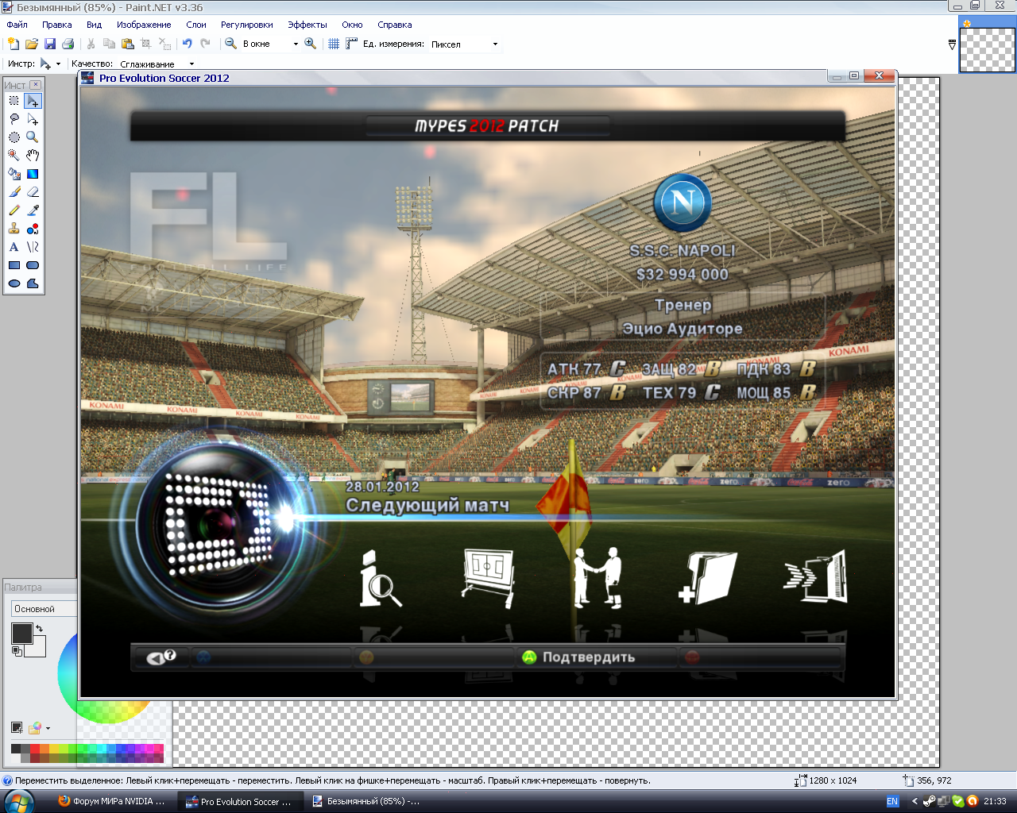The image size is (1017, 813).
Task: Undo the last action
Action: 187,44
